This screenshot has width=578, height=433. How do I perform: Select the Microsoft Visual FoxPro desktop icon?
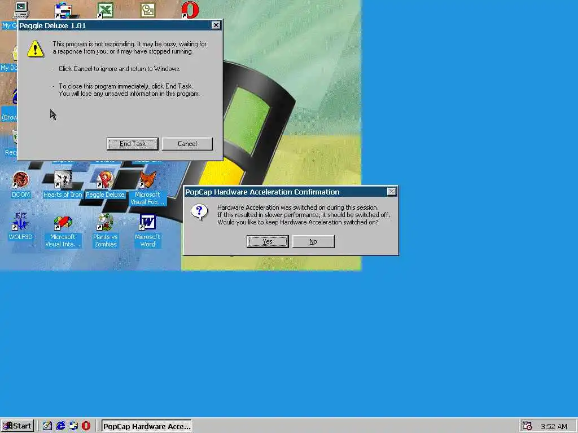click(x=147, y=188)
